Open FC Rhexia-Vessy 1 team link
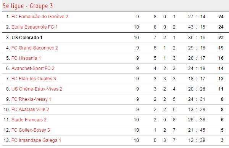229x148 pixels. click(31, 99)
